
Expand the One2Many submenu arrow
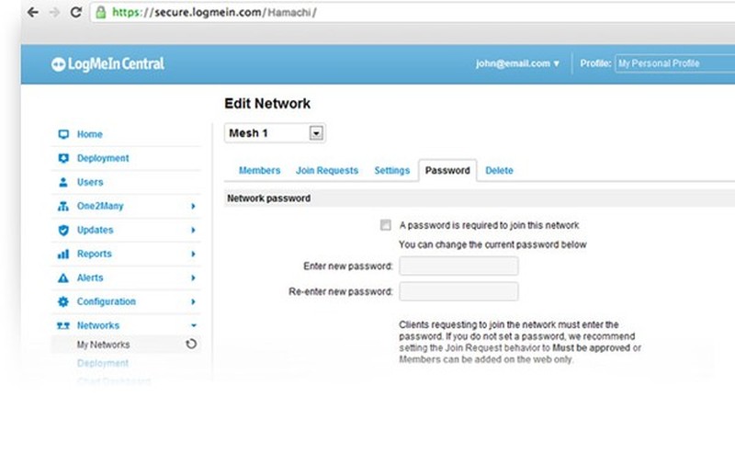193,206
